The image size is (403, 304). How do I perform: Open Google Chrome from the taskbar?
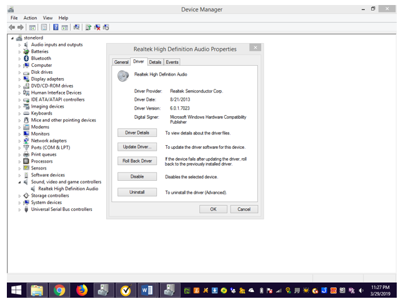[59, 290]
